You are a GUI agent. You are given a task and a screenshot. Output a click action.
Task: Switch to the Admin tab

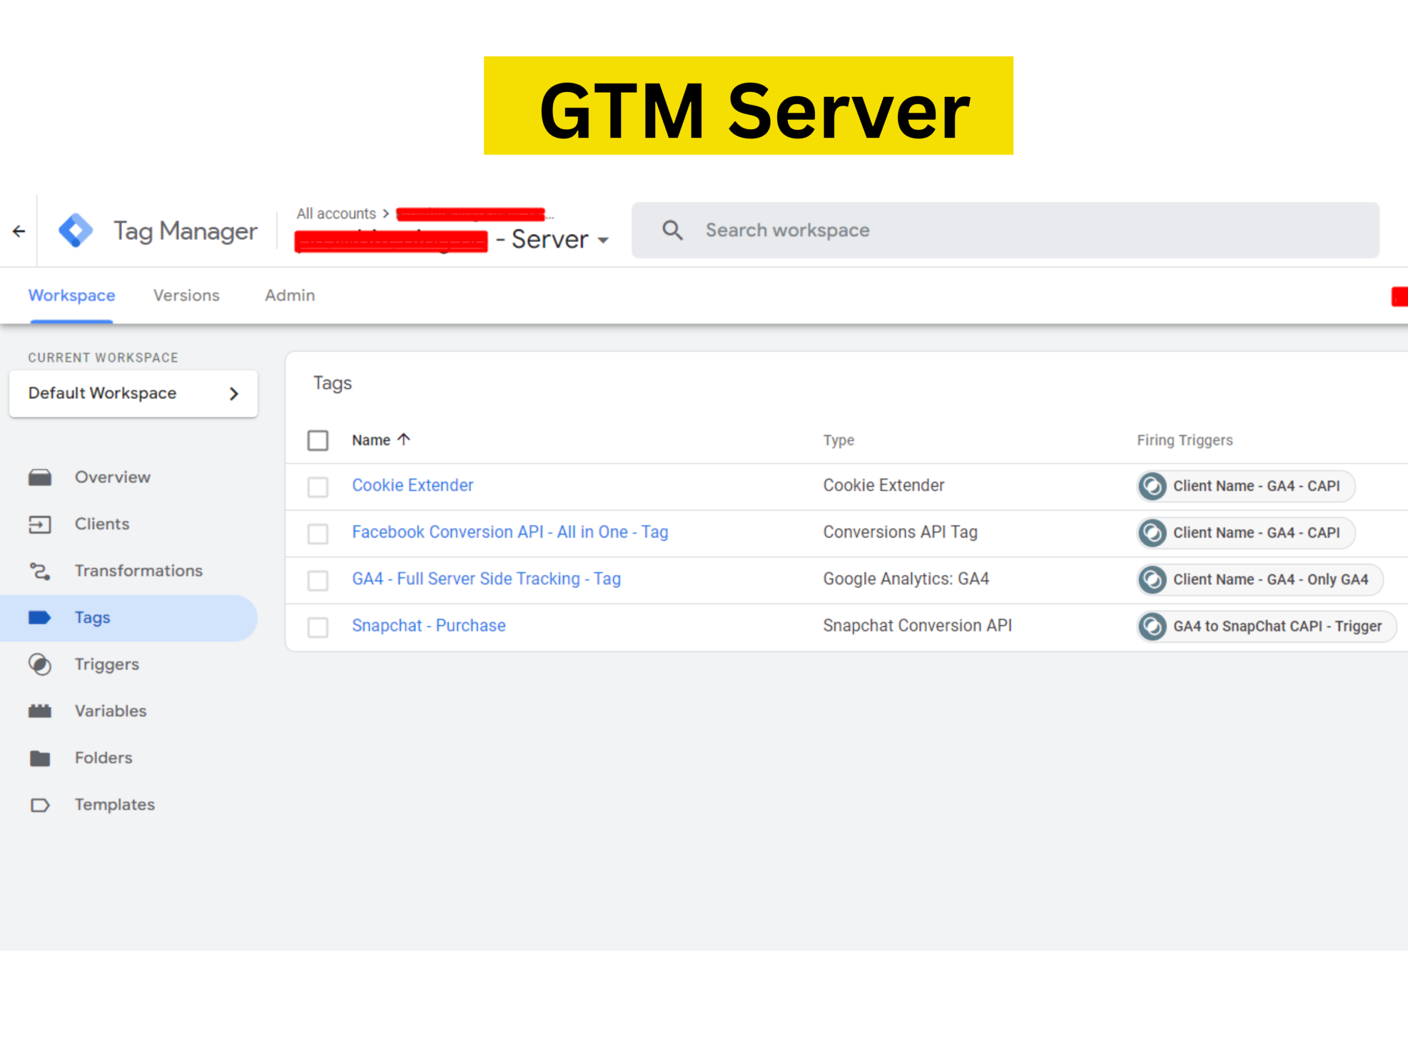click(290, 295)
